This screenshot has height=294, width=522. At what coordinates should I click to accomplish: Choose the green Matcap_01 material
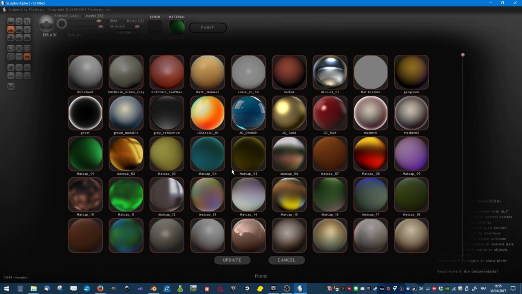85,154
